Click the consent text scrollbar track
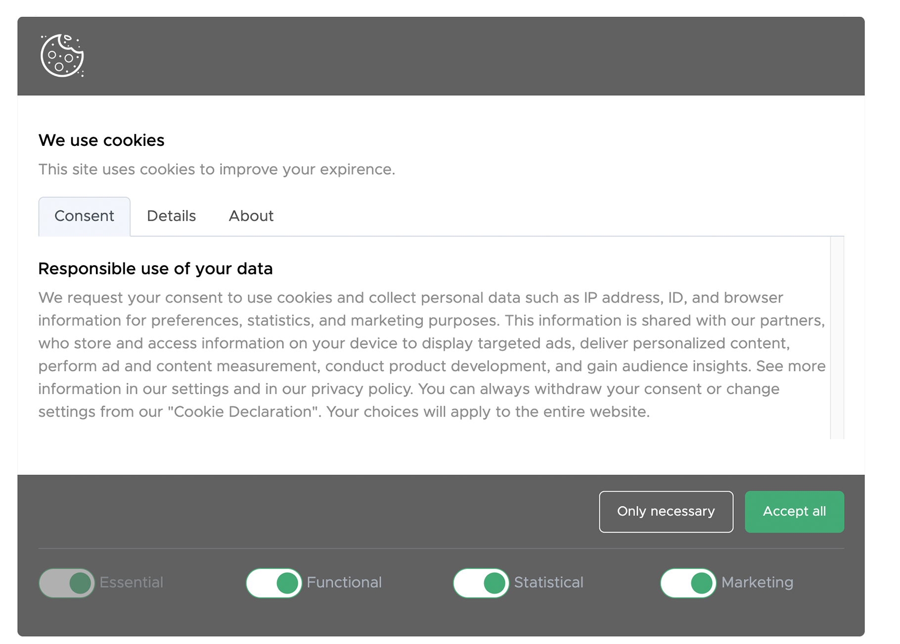Image resolution: width=900 pixels, height=644 pixels. [x=837, y=338]
